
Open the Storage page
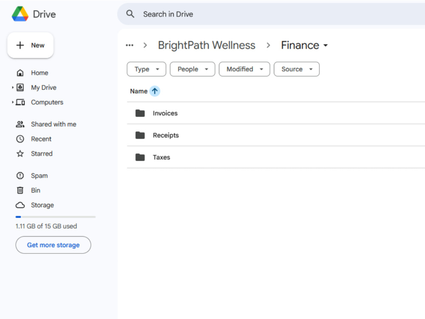pyautogui.click(x=42, y=205)
